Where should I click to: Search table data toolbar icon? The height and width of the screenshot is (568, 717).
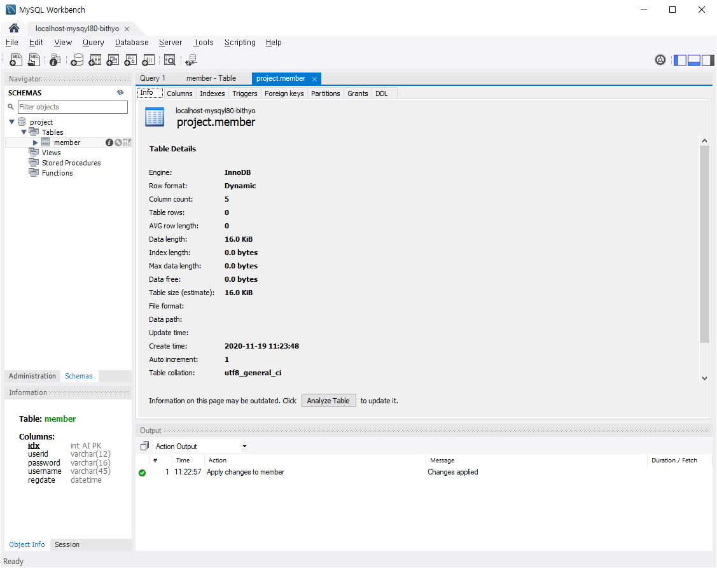click(170, 60)
